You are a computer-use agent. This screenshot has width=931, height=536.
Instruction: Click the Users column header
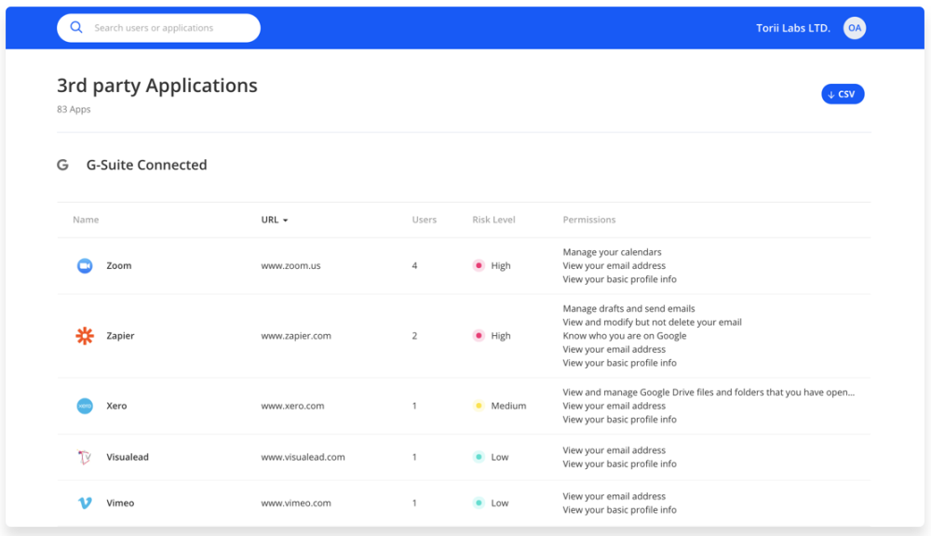click(x=424, y=220)
